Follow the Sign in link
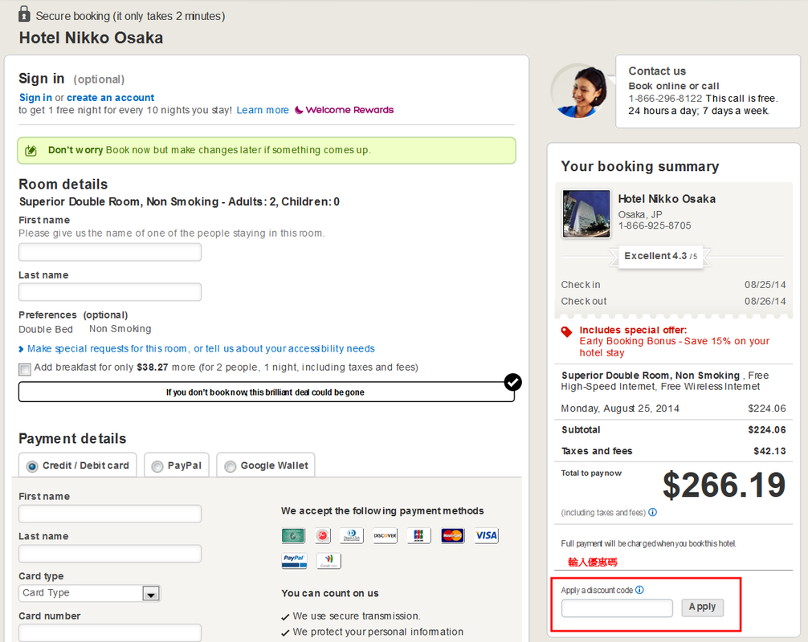Screen dimensions: 808x642 click(35, 98)
